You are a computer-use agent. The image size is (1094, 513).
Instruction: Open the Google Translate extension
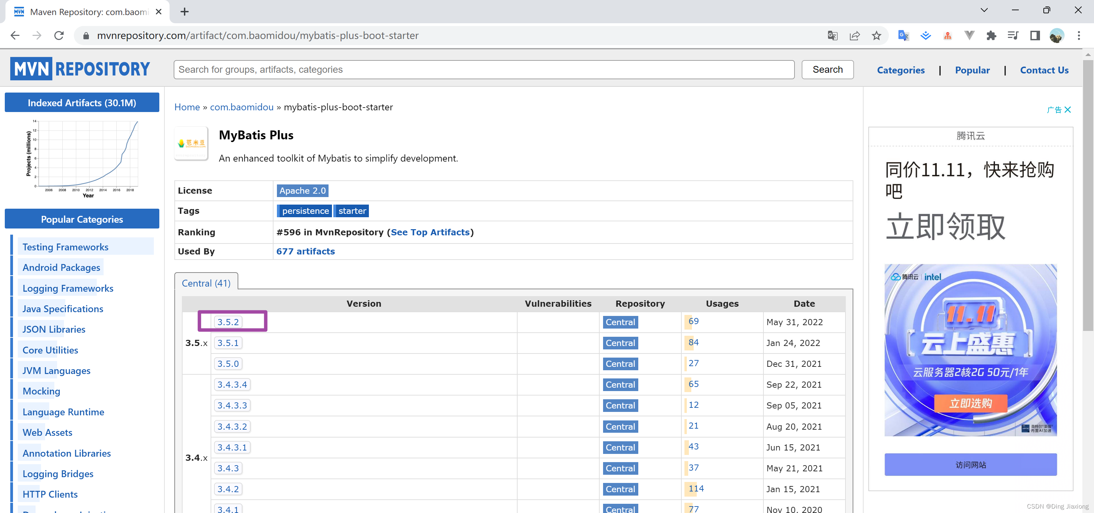903,36
